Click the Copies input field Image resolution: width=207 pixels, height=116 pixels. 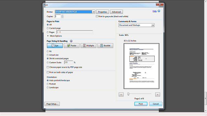pos(58,16)
